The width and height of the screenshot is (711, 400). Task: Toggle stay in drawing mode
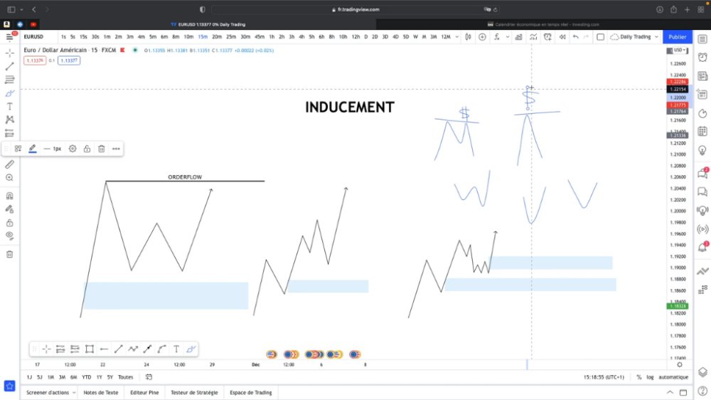9,209
